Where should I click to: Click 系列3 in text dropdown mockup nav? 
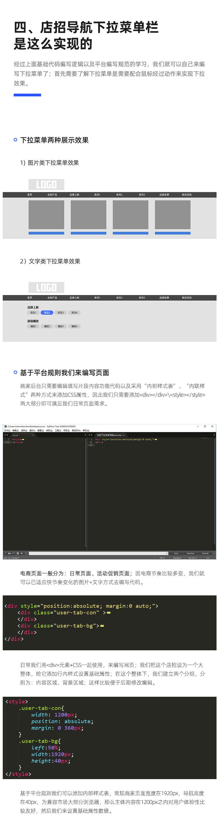coord(142,298)
